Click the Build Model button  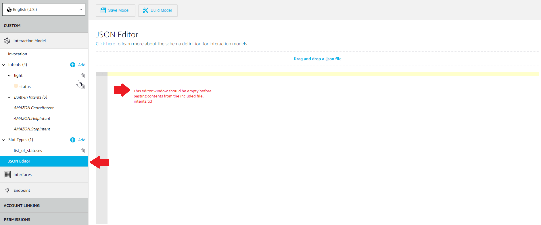[x=158, y=10]
